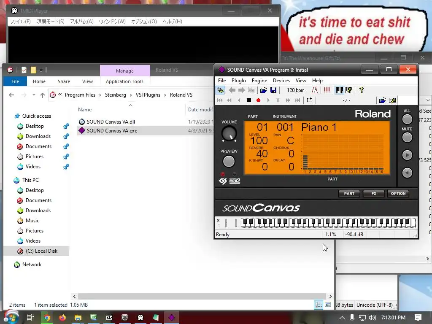Open the Engine menu in SOUND Canvas VA
The width and height of the screenshot is (432, 324).
259,81
